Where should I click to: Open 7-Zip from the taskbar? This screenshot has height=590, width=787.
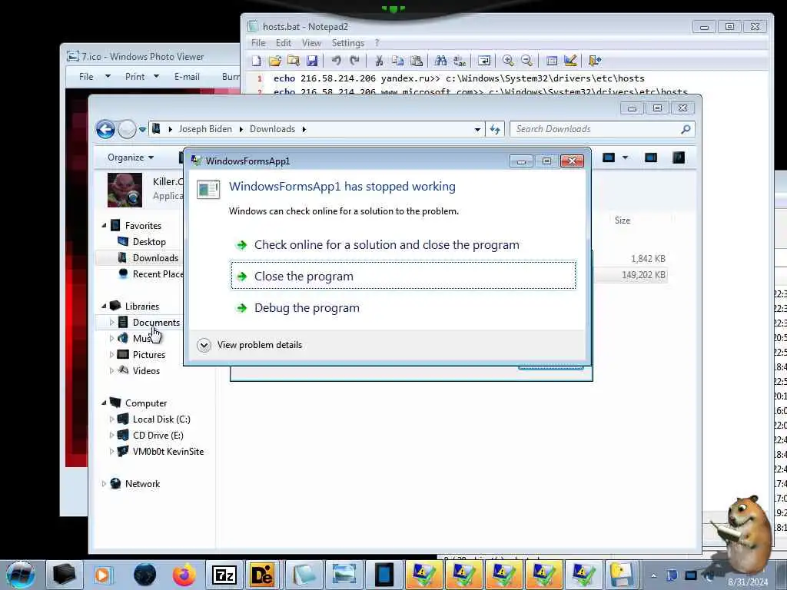point(224,575)
